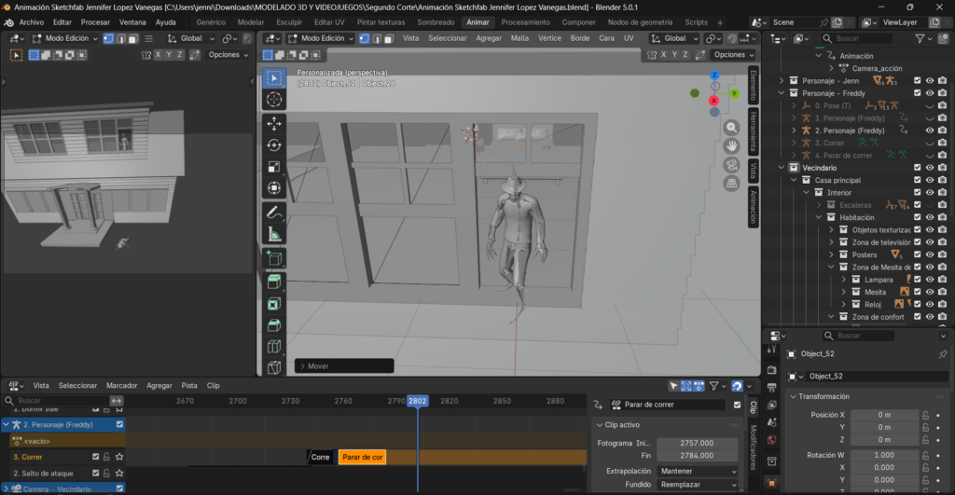
Task: Toggle the Parar de corer strip checkbox
Action: (737, 405)
